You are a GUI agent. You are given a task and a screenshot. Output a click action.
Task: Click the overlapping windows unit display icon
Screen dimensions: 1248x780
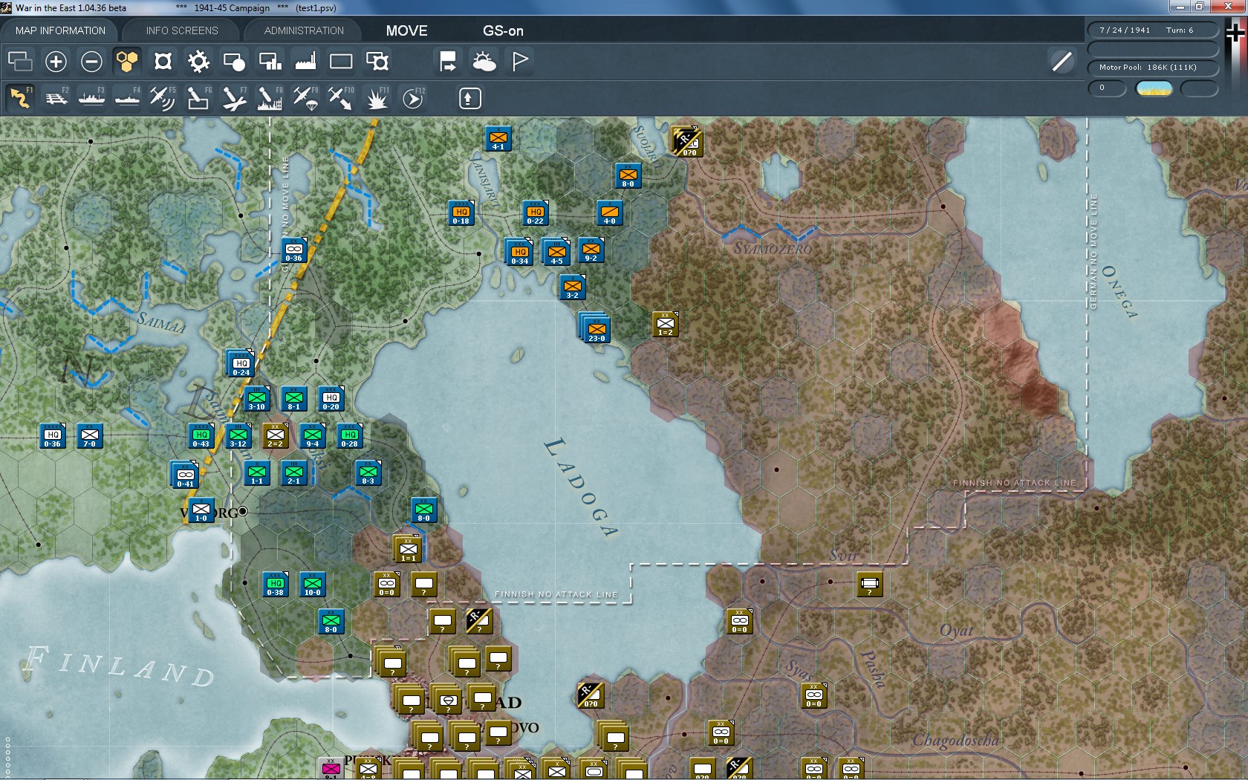(x=20, y=62)
